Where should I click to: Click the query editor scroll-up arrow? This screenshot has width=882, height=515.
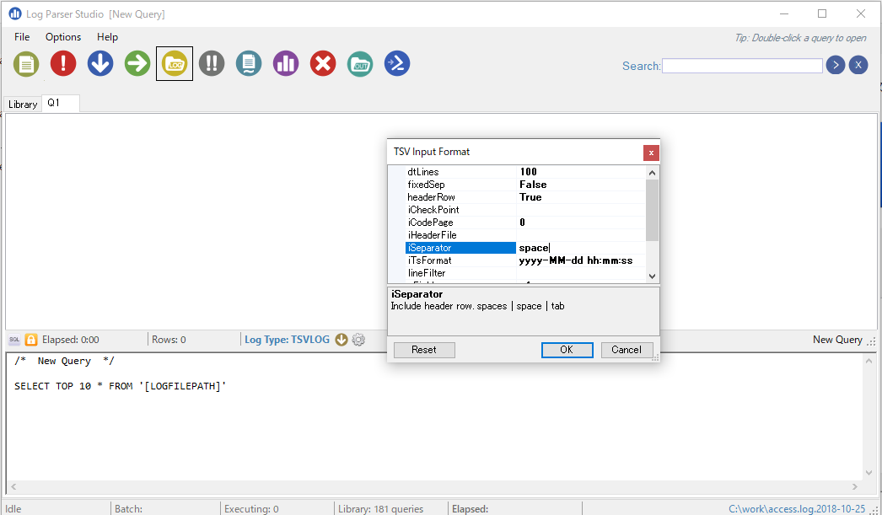[x=869, y=361]
